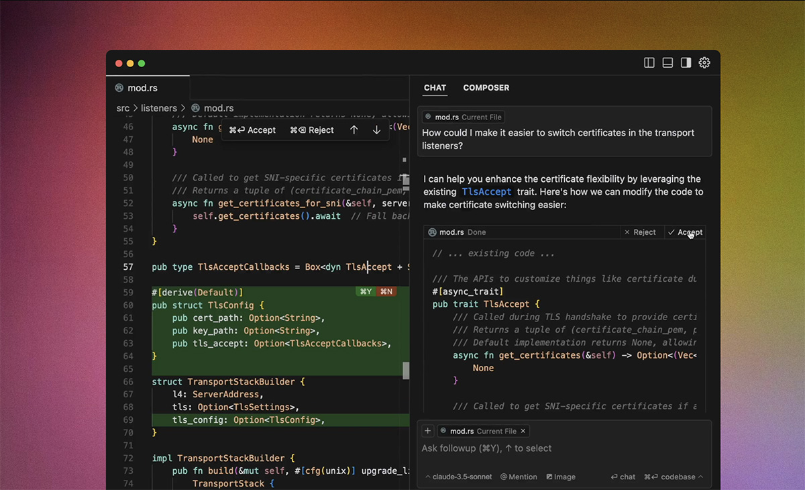Toggle the right AI sidebar layout icon

(686, 62)
